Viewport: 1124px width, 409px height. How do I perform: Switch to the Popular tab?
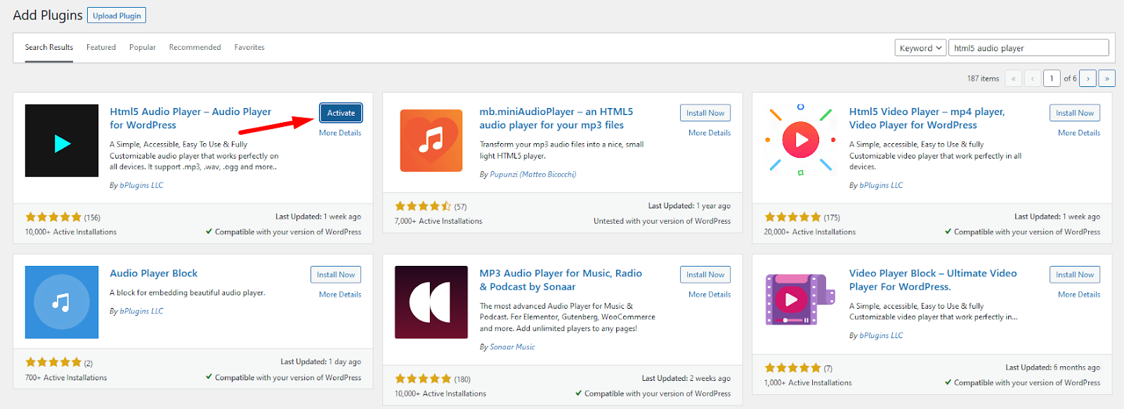point(143,48)
